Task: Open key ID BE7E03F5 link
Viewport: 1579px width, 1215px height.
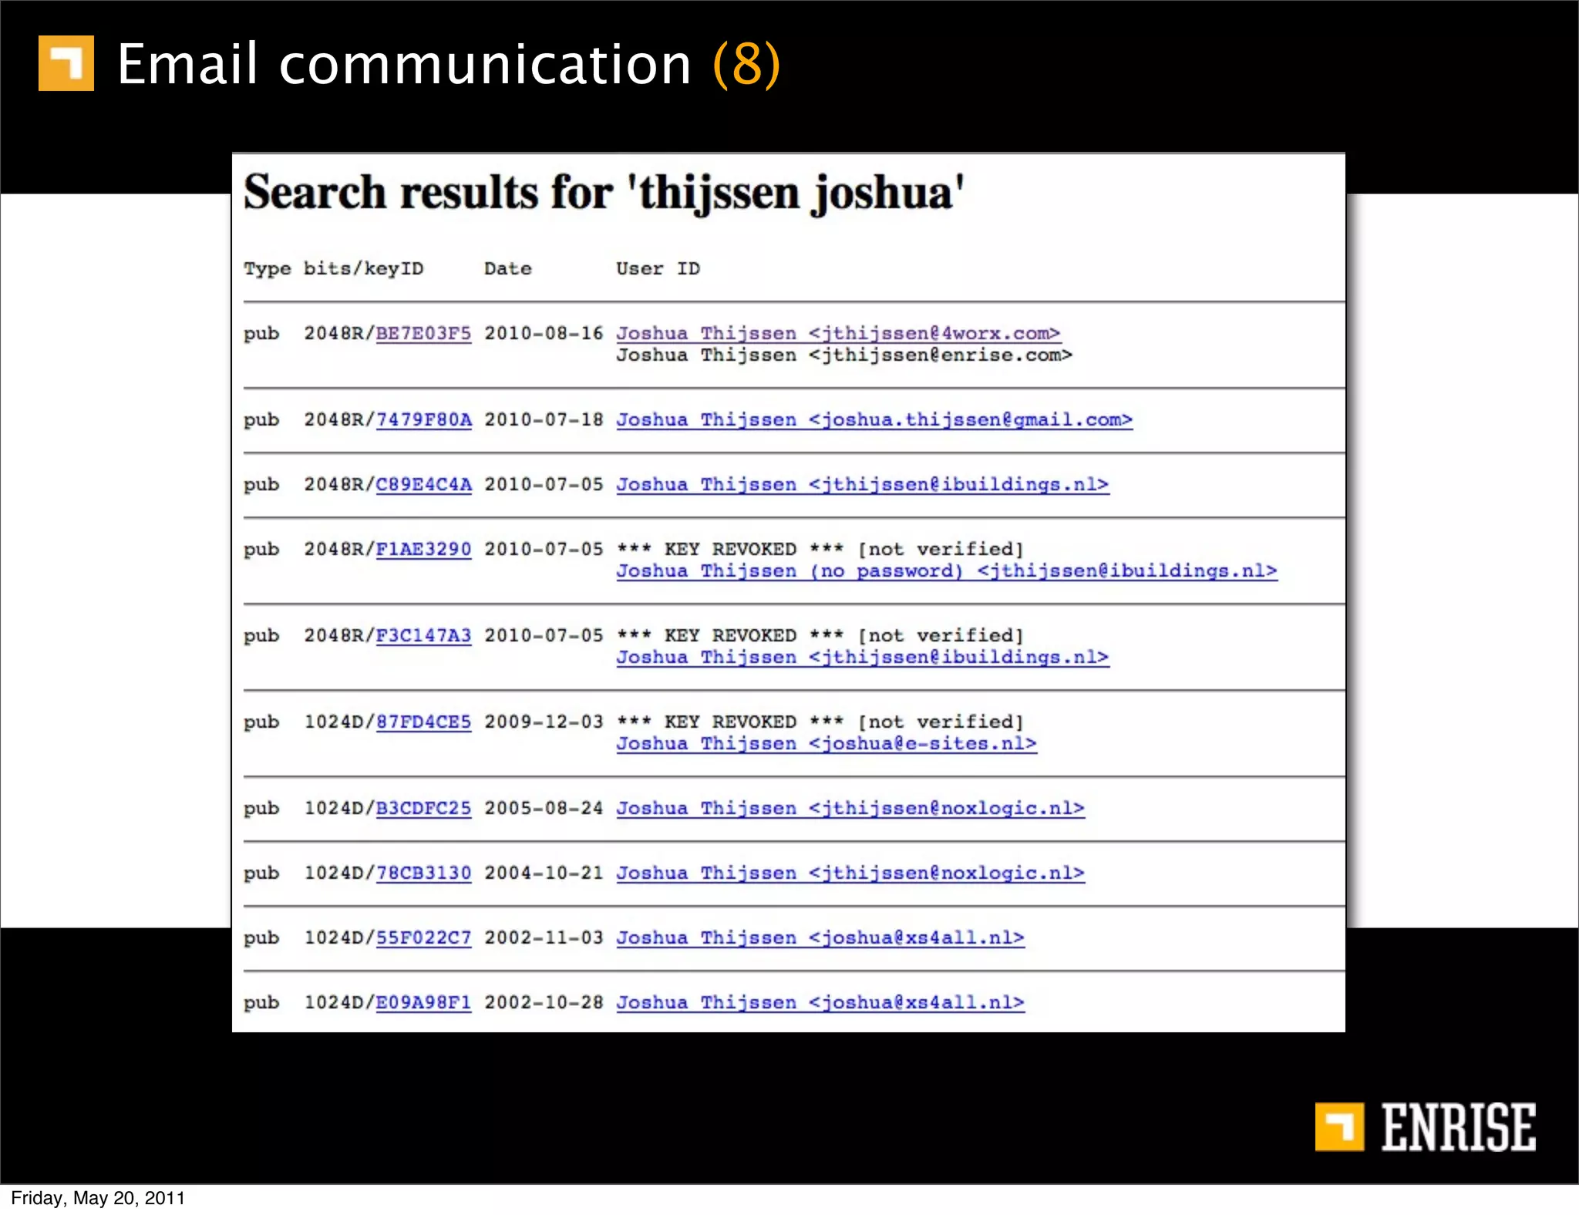Action: (x=423, y=333)
